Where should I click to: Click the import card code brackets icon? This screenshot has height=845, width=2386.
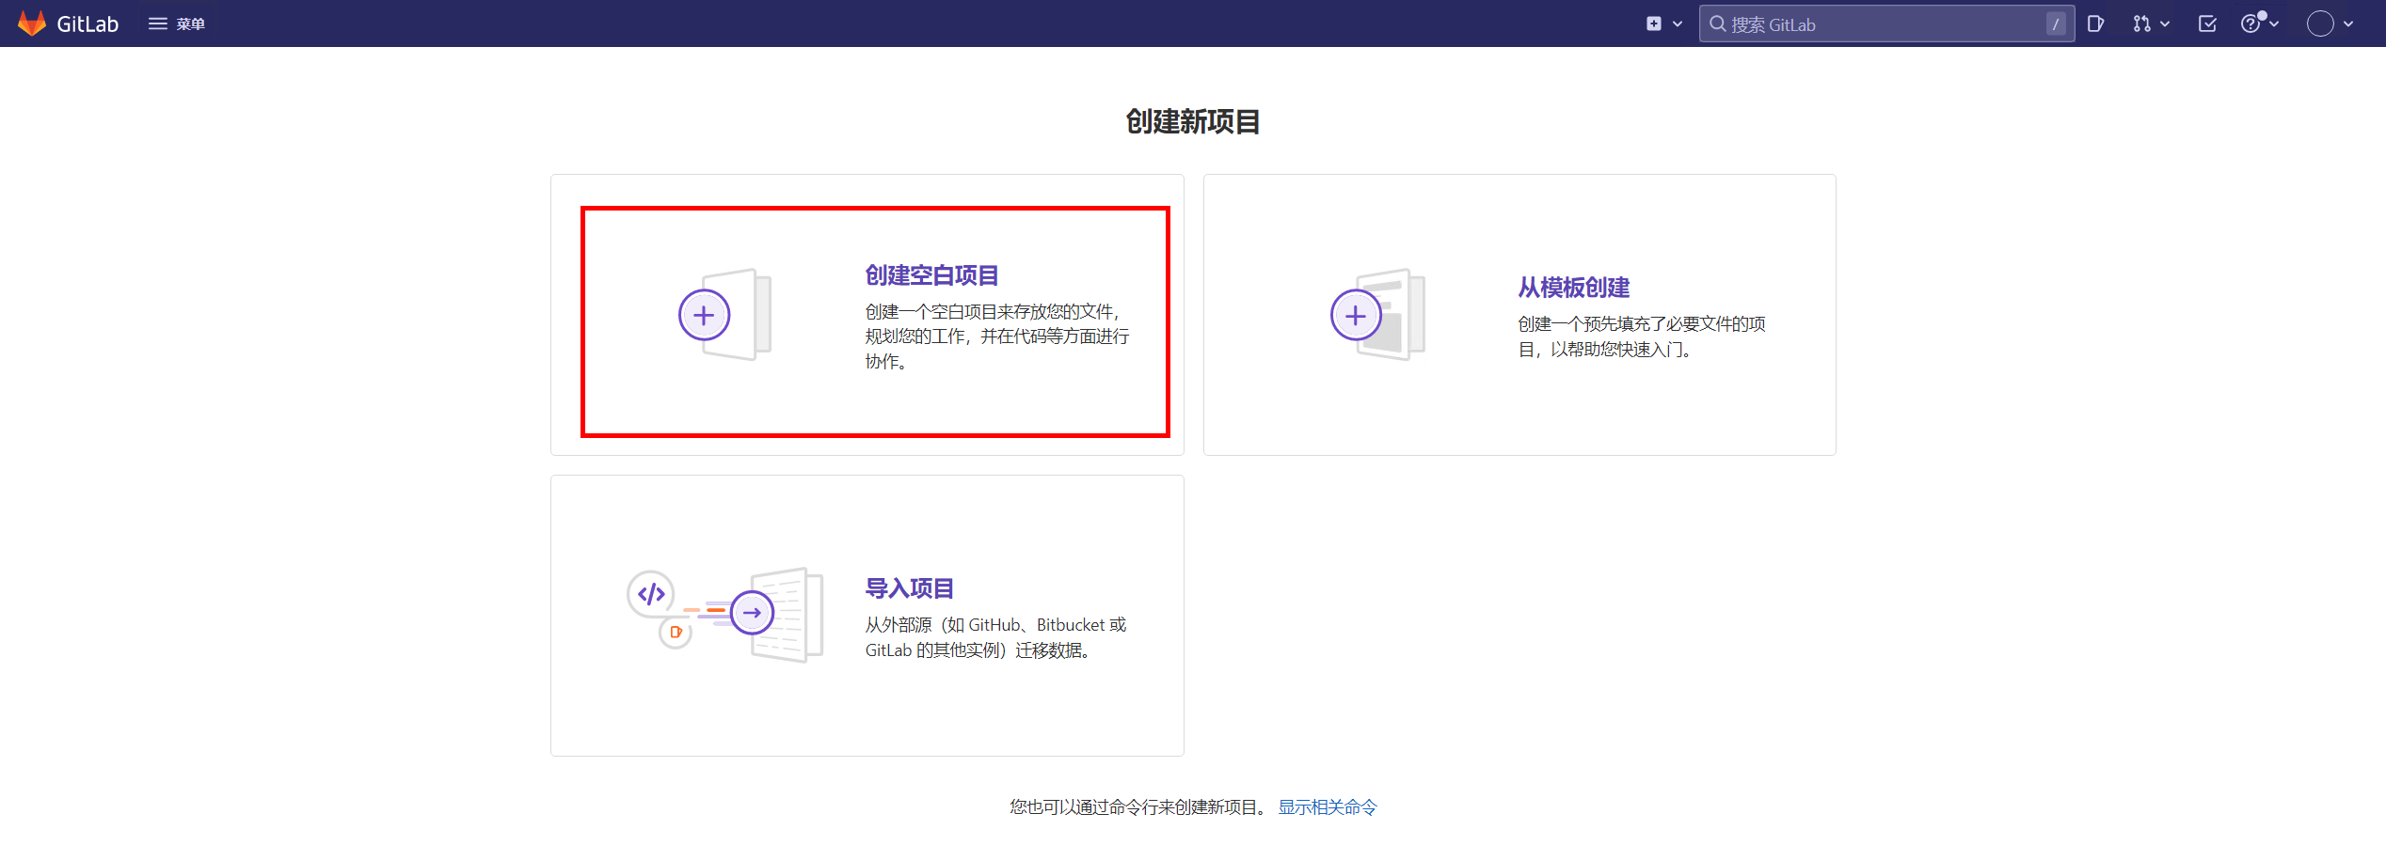click(651, 594)
